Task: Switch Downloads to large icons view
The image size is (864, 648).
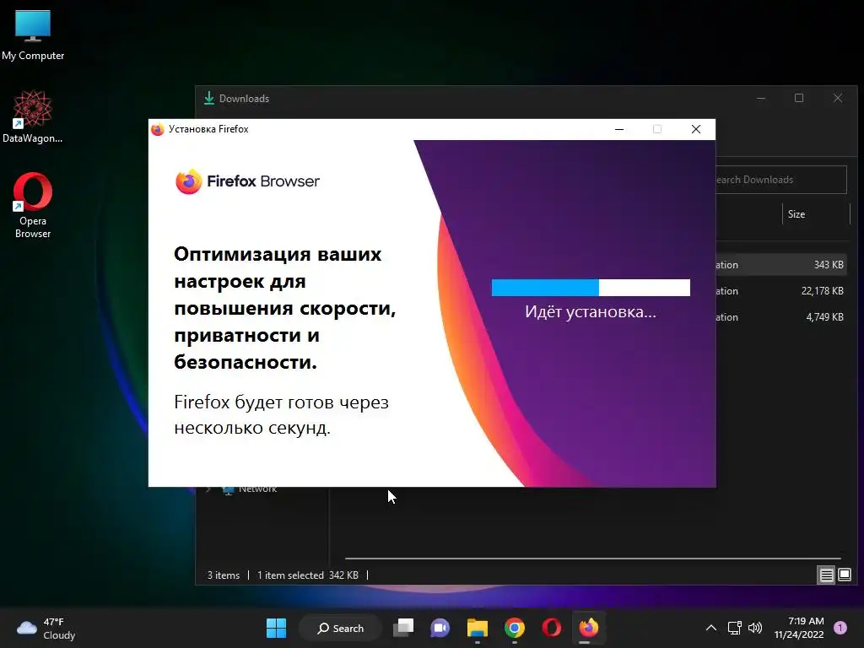Action: click(845, 575)
